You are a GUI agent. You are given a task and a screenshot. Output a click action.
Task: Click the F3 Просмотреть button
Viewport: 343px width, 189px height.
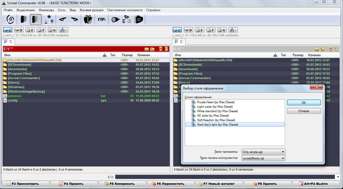coord(26,184)
